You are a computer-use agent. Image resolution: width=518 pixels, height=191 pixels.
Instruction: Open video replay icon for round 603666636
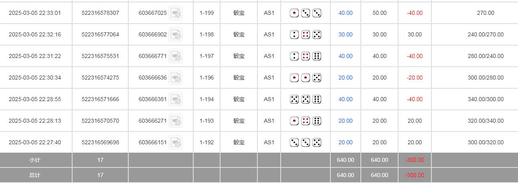(x=176, y=78)
